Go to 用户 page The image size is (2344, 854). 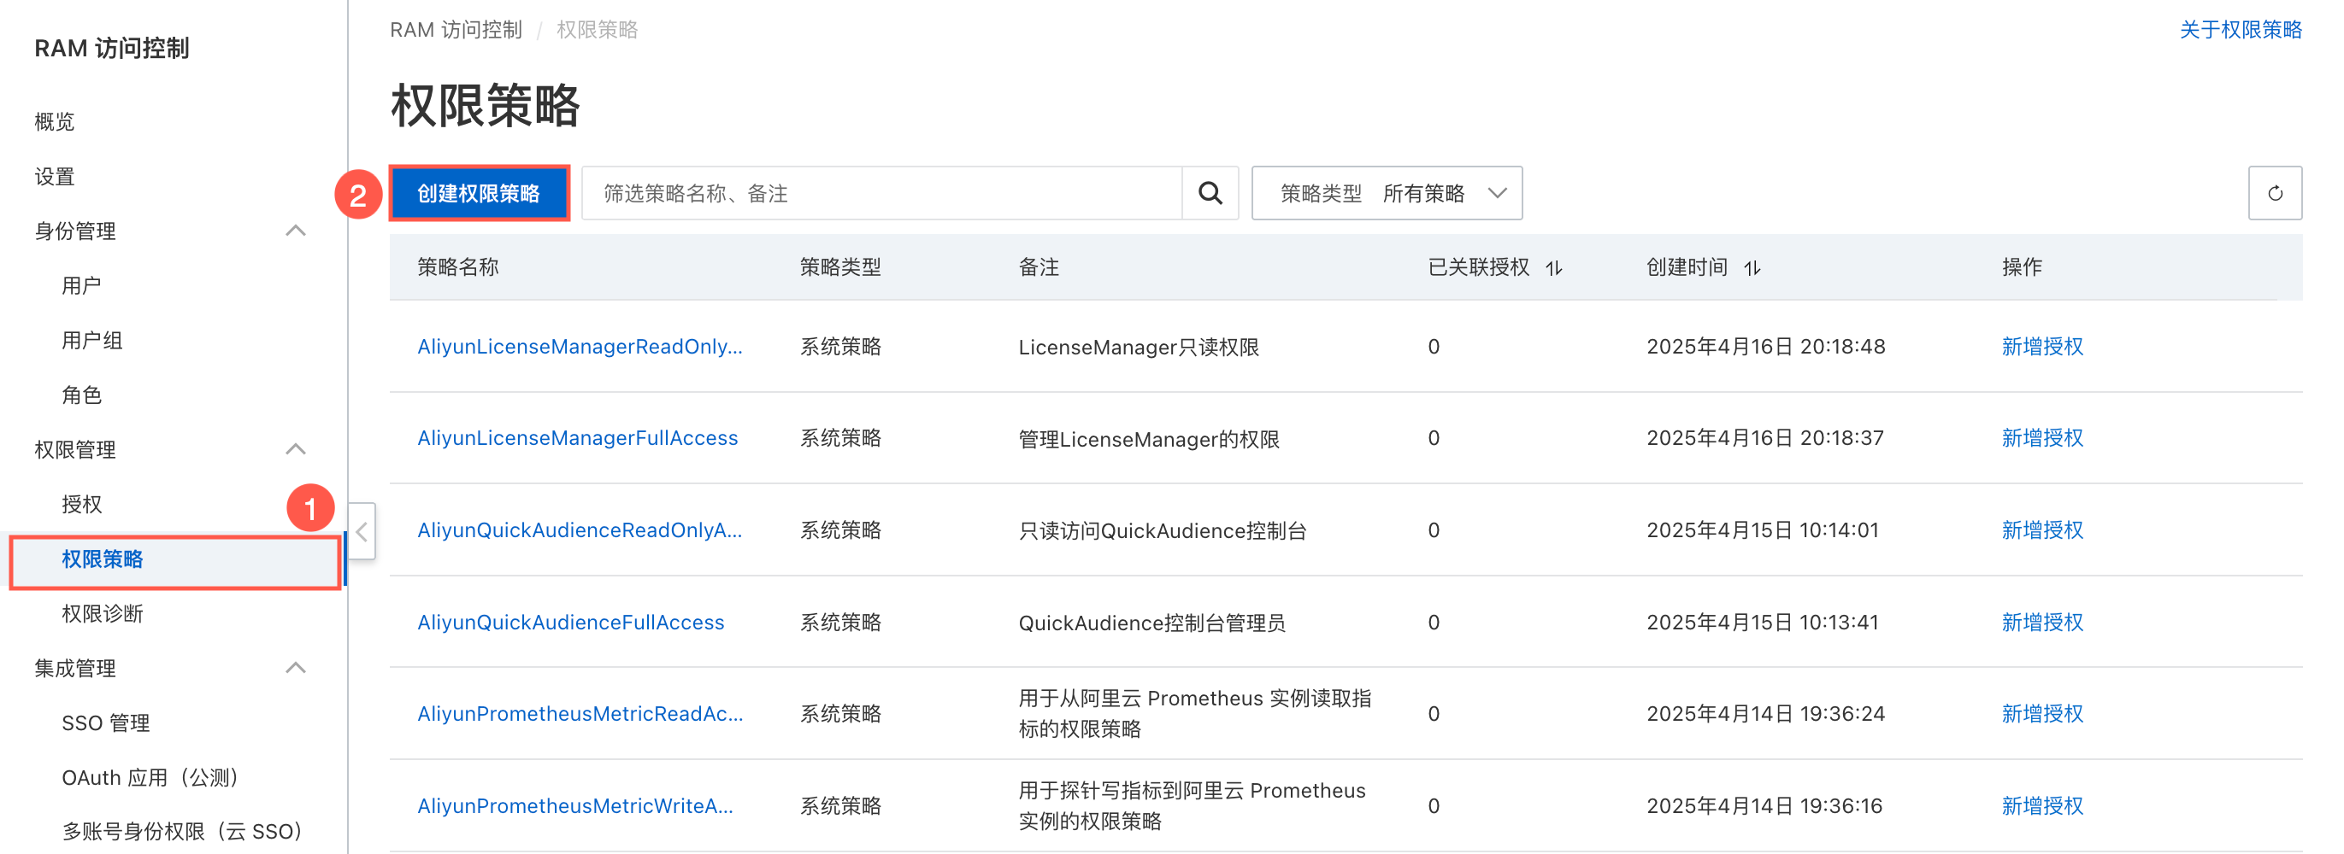(x=81, y=285)
